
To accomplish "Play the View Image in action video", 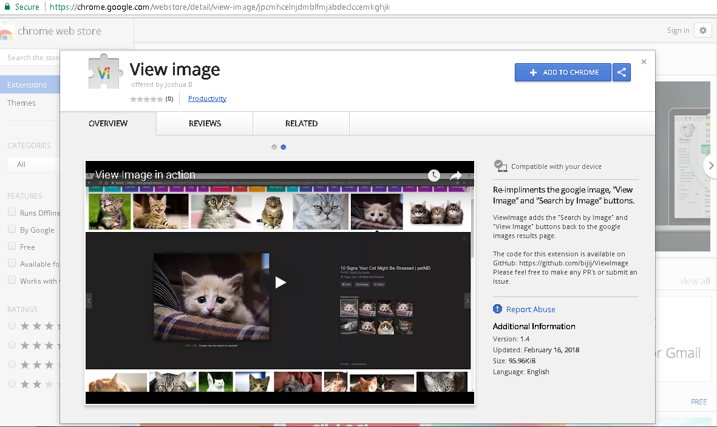I will [280, 282].
